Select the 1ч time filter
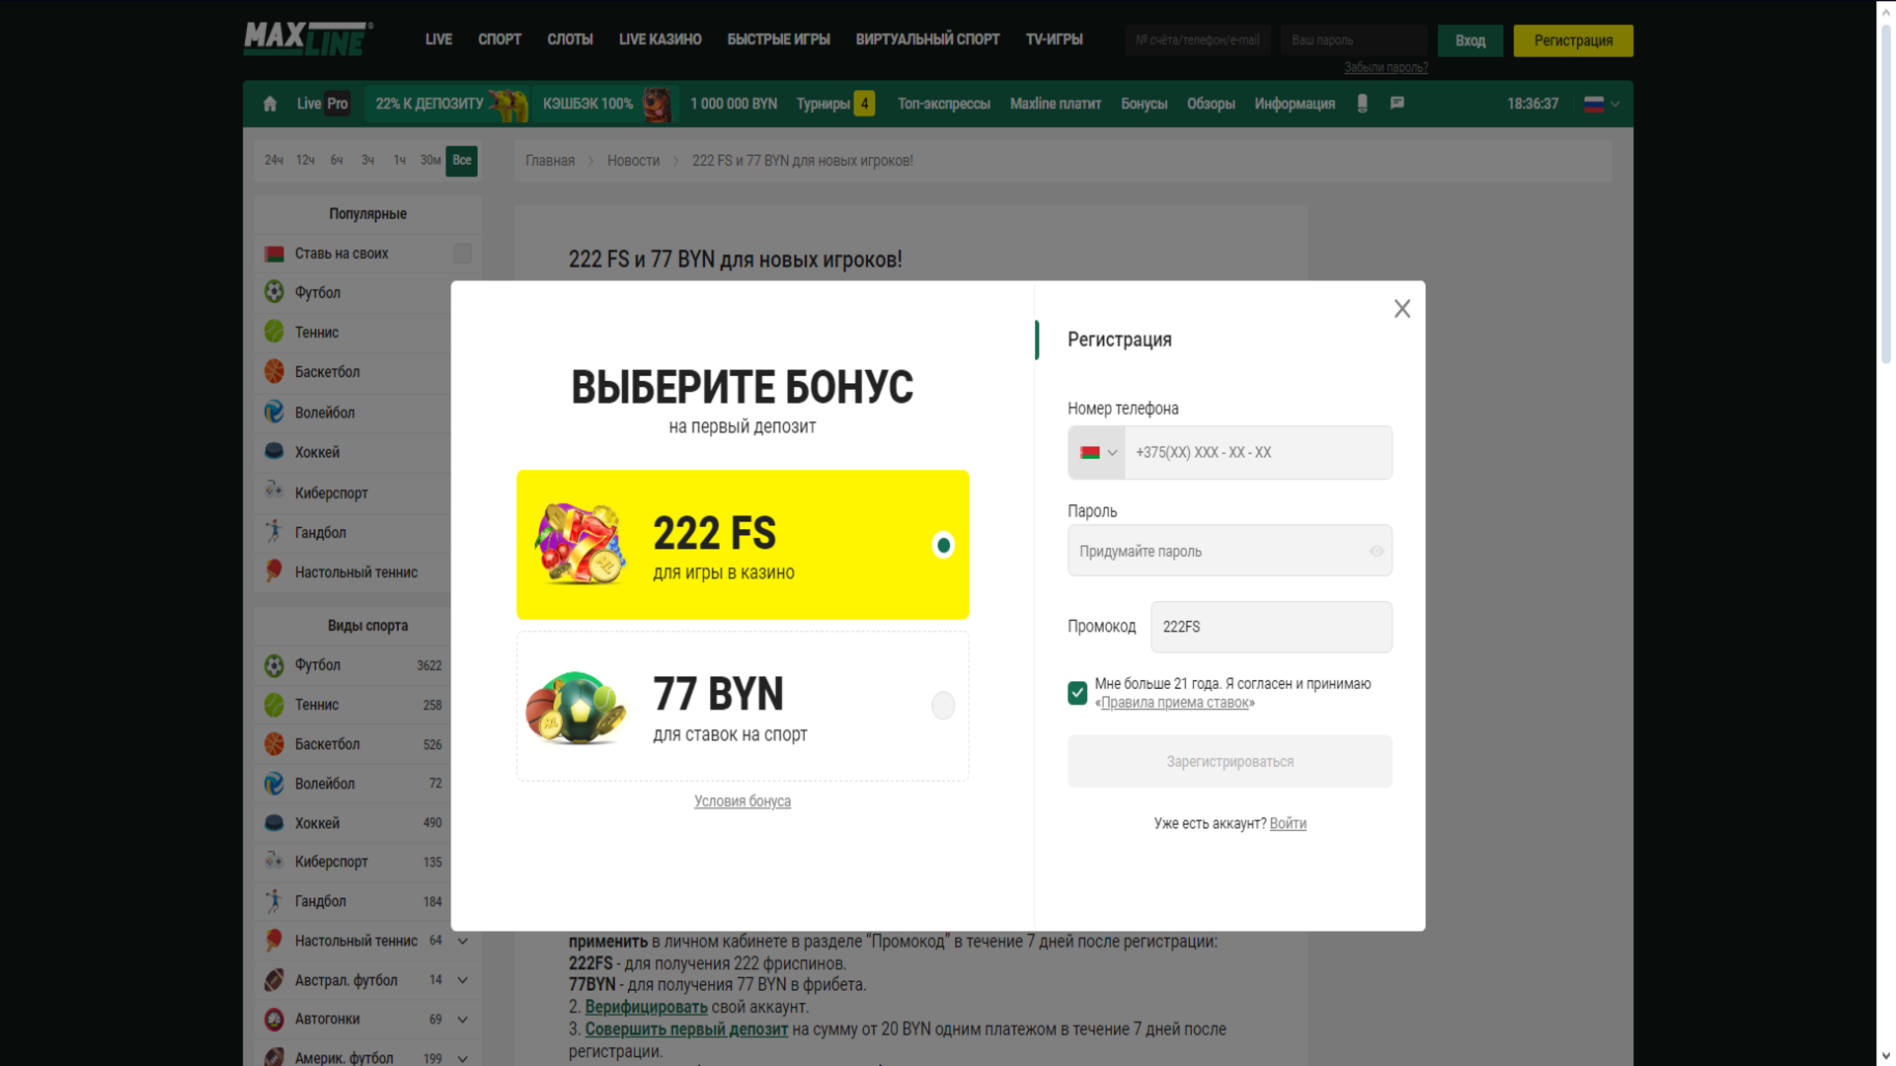 (x=399, y=160)
